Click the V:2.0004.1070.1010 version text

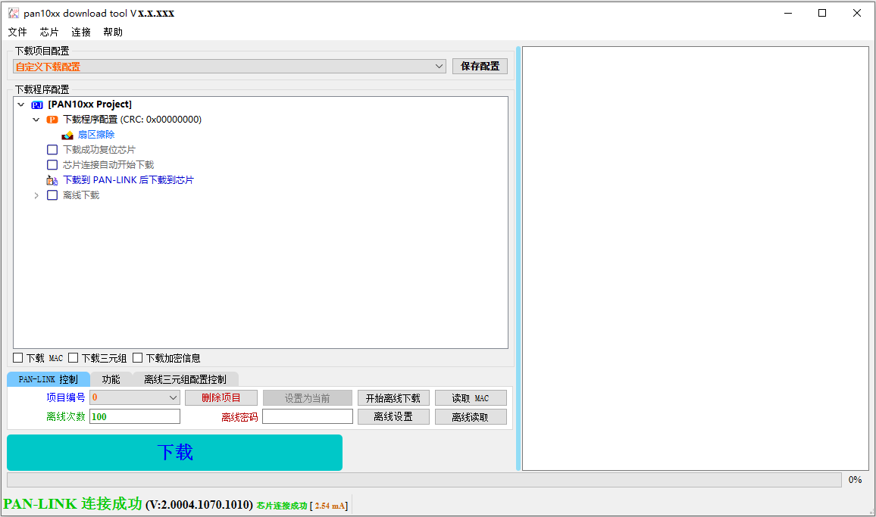pos(199,505)
